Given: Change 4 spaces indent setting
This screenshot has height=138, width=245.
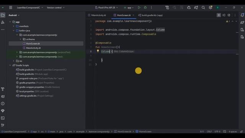Looking at the screenshot, I should click(233, 131).
